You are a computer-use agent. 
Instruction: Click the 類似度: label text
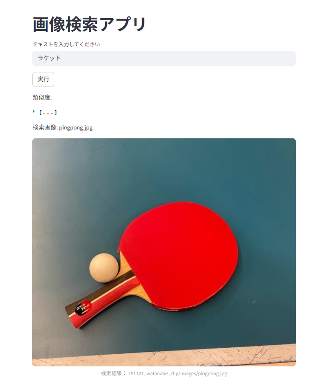[x=42, y=98]
